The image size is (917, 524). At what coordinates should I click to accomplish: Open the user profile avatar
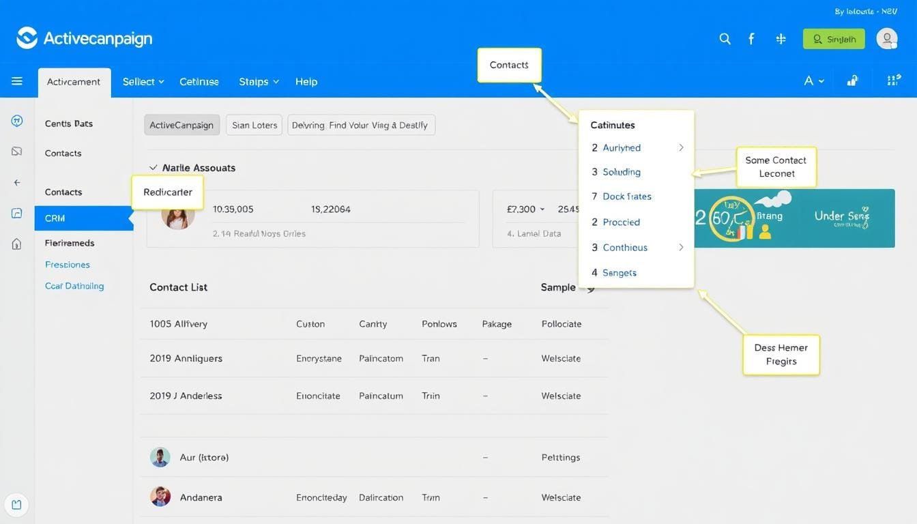coord(886,39)
